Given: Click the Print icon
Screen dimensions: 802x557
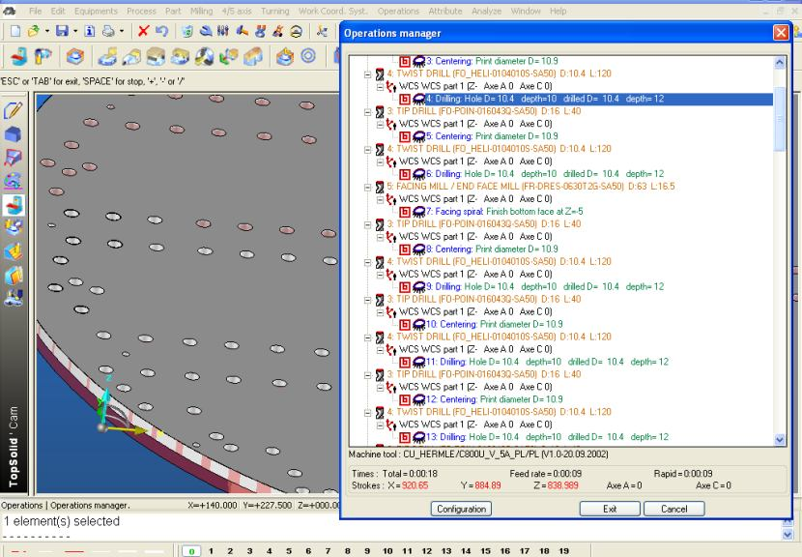Looking at the screenshot, I should pyautogui.click(x=108, y=32).
